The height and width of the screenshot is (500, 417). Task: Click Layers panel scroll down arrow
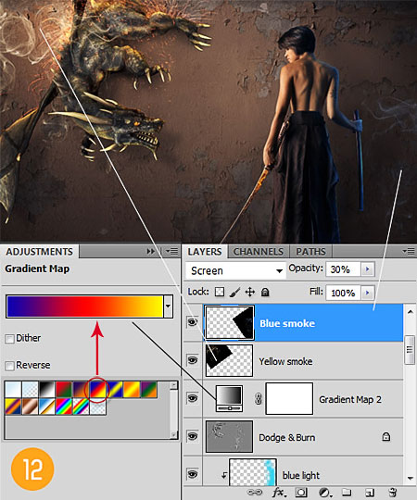click(411, 478)
